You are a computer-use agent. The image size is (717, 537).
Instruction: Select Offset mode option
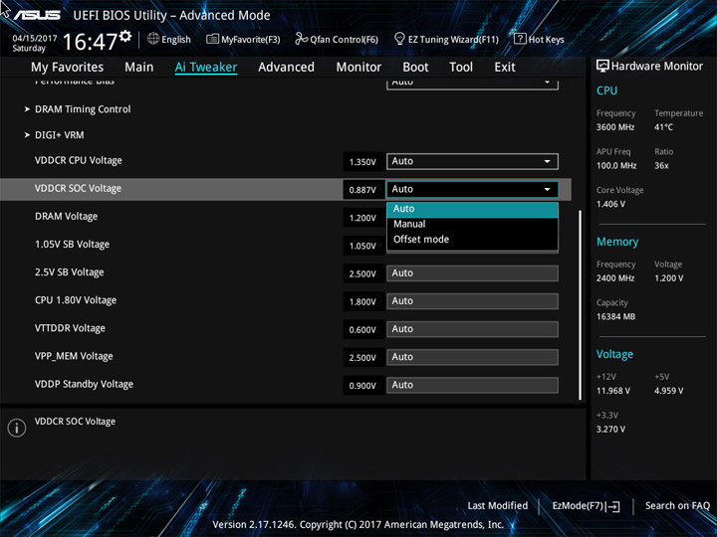(x=472, y=240)
